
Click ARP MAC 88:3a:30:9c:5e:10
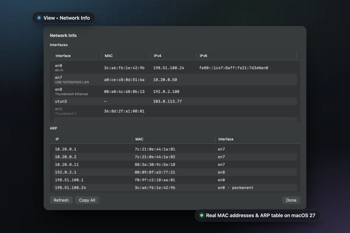155,165
